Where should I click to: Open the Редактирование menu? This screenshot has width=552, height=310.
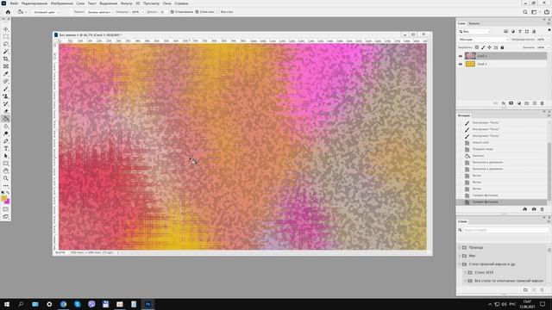point(34,3)
